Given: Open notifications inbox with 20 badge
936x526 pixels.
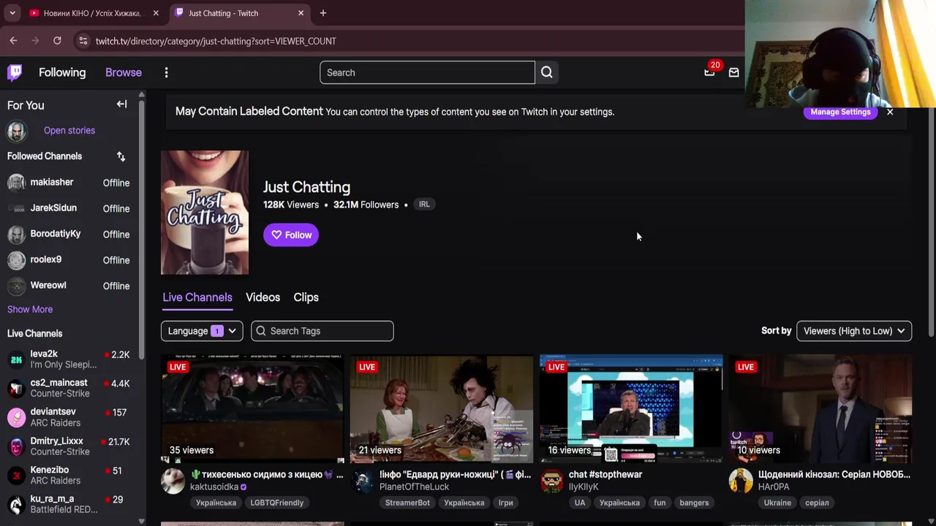Looking at the screenshot, I should (709, 72).
